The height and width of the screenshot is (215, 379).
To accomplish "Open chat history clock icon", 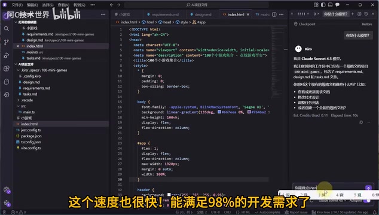I will click(366, 14).
